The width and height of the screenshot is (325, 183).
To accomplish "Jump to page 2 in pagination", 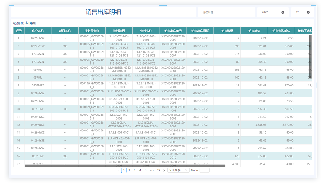I will 129,171.
